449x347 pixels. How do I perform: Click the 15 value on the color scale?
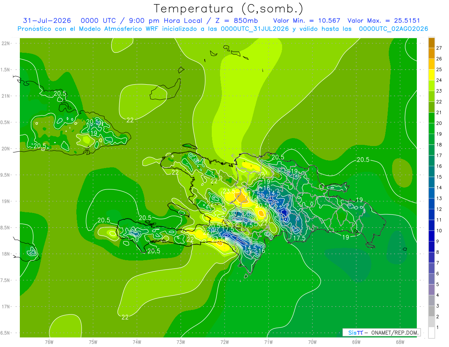tap(439, 177)
